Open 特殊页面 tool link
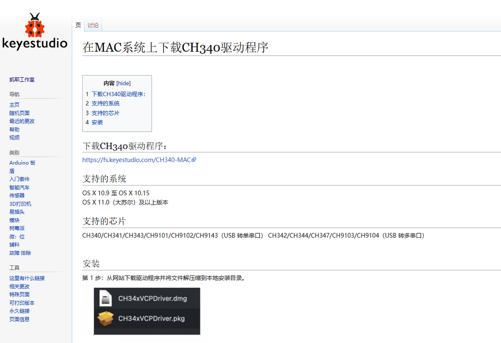501x343 pixels. point(20,295)
